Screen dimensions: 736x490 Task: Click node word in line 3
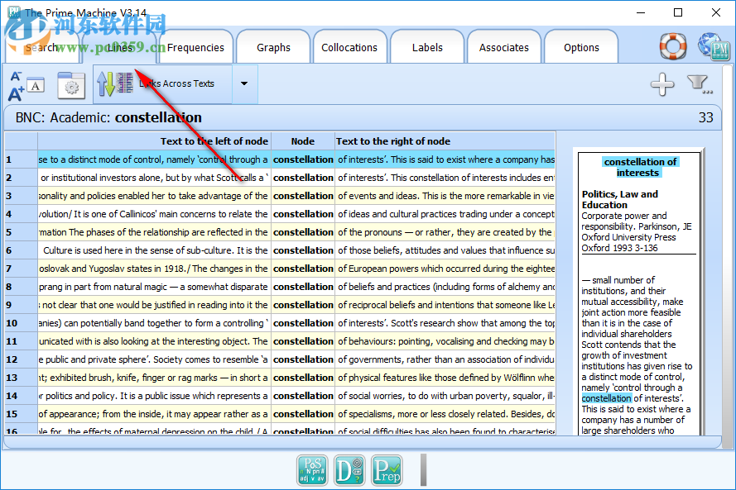303,196
